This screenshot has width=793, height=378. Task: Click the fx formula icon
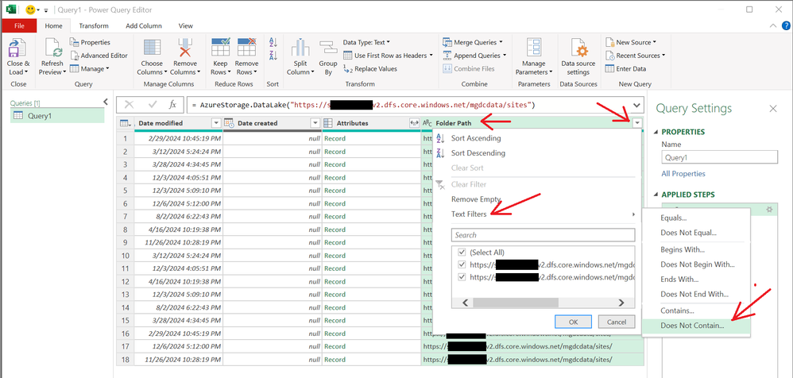coord(172,105)
